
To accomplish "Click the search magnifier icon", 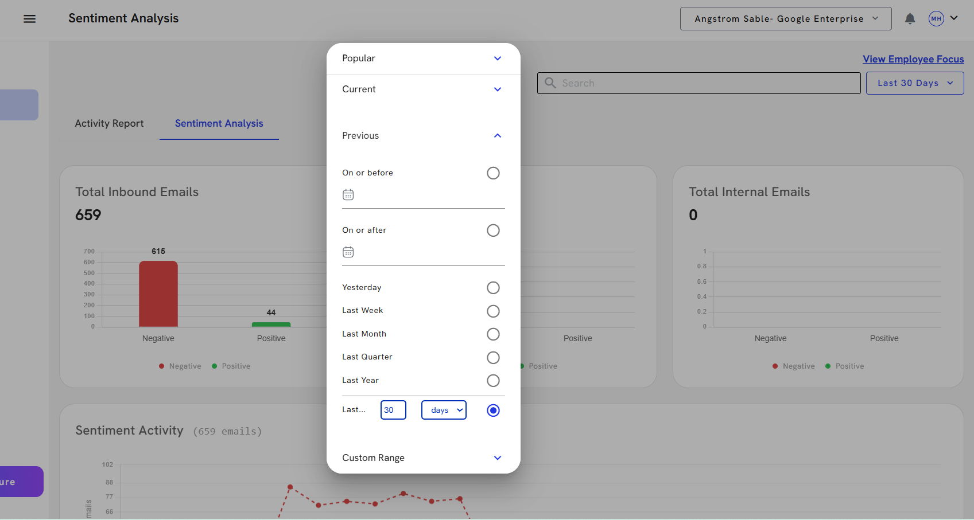I will [550, 83].
